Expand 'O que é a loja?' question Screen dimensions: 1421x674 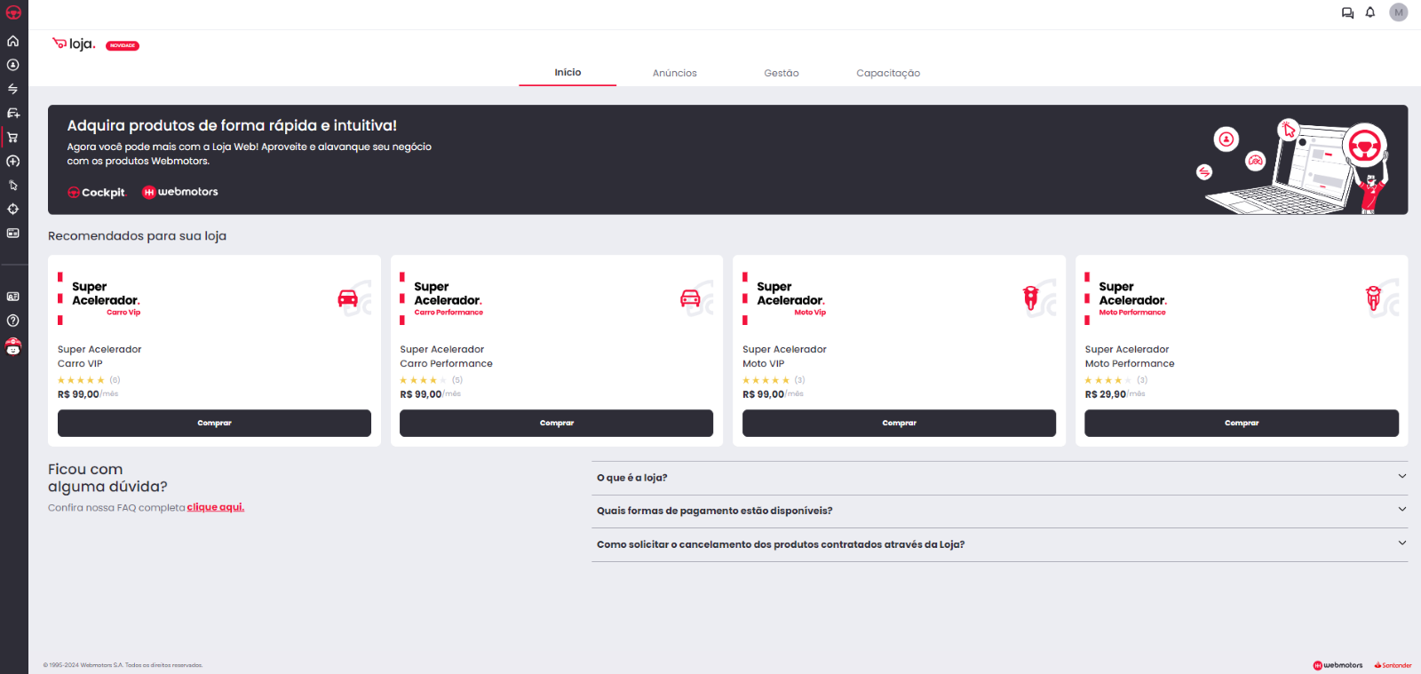pyautogui.click(x=1000, y=478)
